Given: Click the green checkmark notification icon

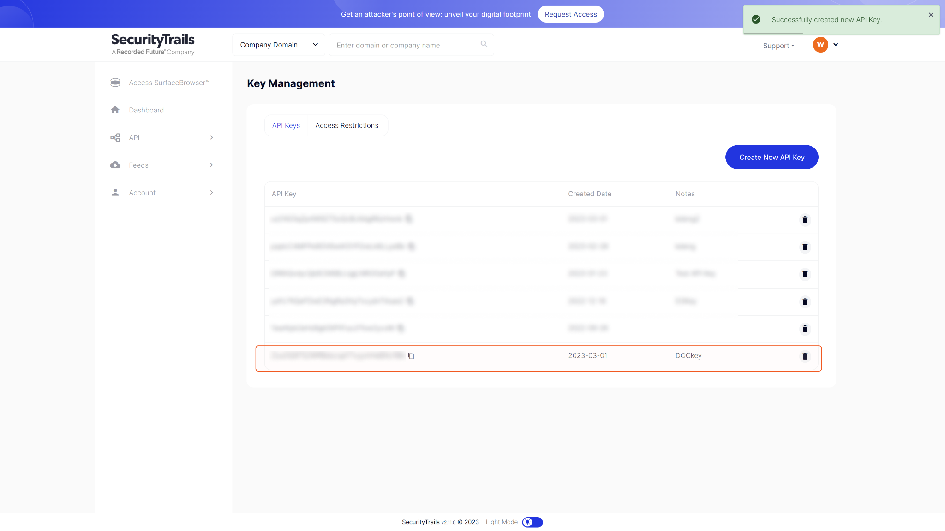Looking at the screenshot, I should (x=756, y=19).
